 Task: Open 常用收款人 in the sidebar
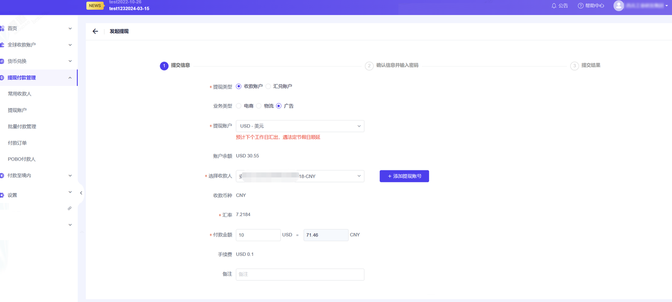pos(20,94)
